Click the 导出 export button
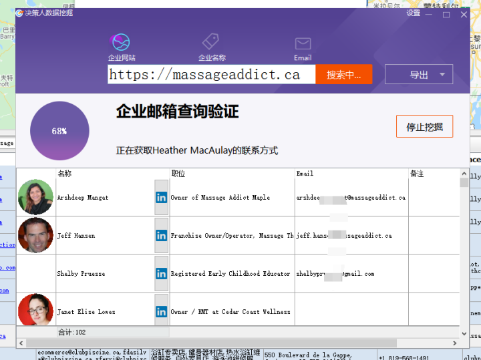Viewport: 481px width, 360px height. [x=419, y=74]
